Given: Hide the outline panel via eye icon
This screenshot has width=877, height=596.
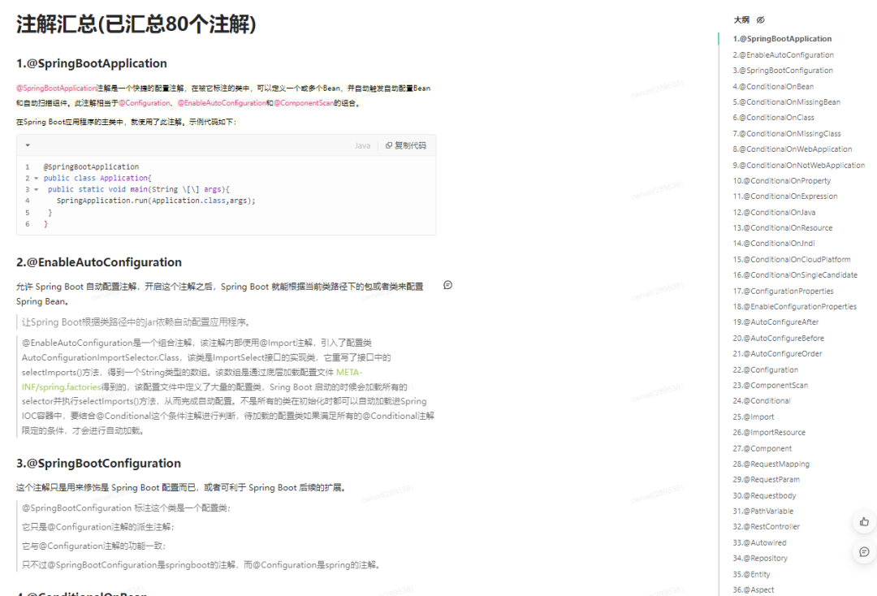Looking at the screenshot, I should point(760,20).
